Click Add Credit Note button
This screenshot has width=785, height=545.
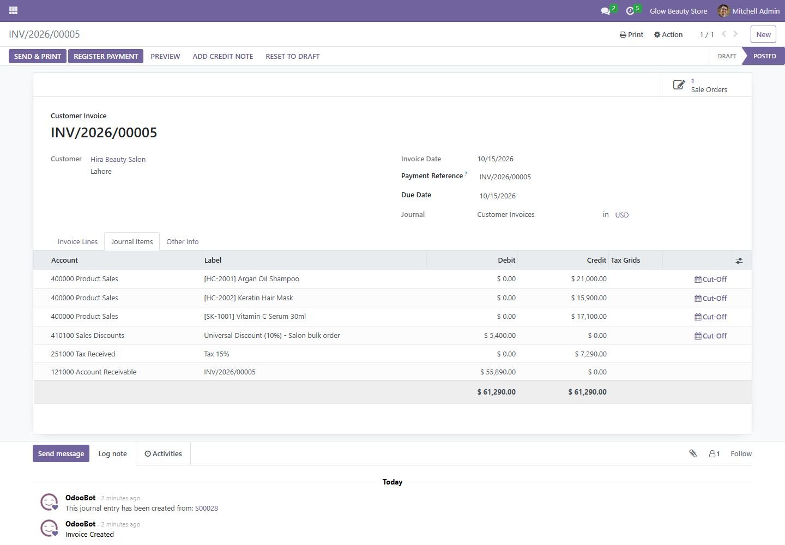[x=223, y=56]
